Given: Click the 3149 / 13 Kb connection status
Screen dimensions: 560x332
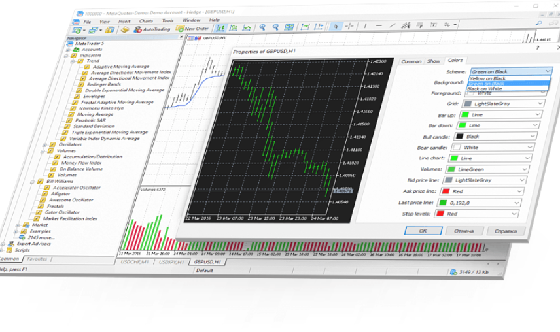Looking at the screenshot, I should click(469, 272).
